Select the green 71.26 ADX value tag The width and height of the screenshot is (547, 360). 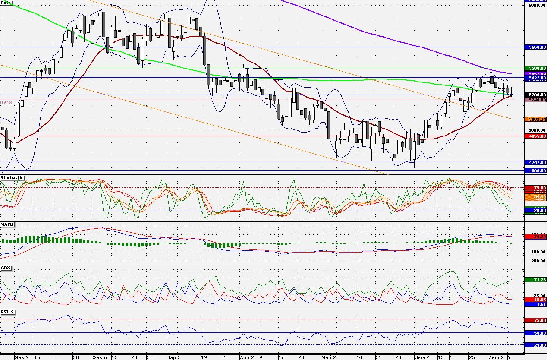tap(535, 280)
